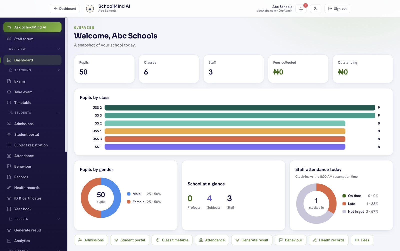The height and width of the screenshot is (251, 400).
Task: Open the Fees quick link button
Action: coord(362,240)
